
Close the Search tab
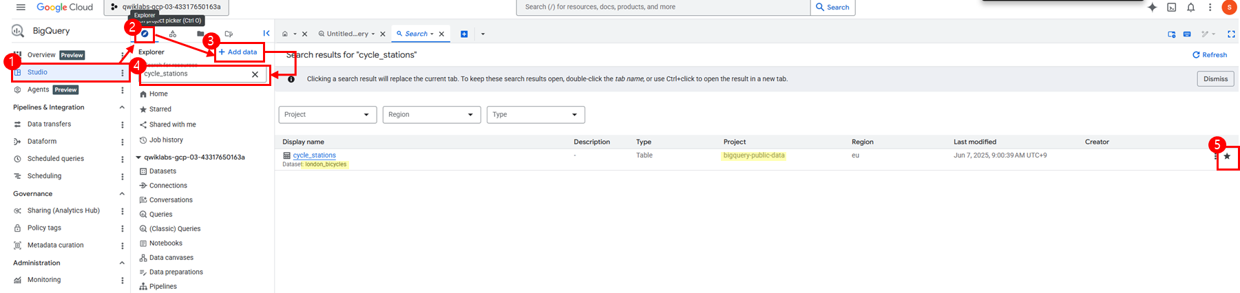tap(441, 34)
